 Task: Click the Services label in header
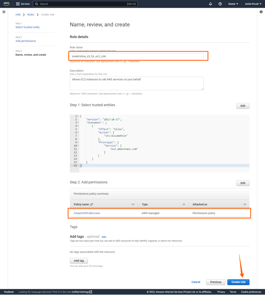click(25, 4)
